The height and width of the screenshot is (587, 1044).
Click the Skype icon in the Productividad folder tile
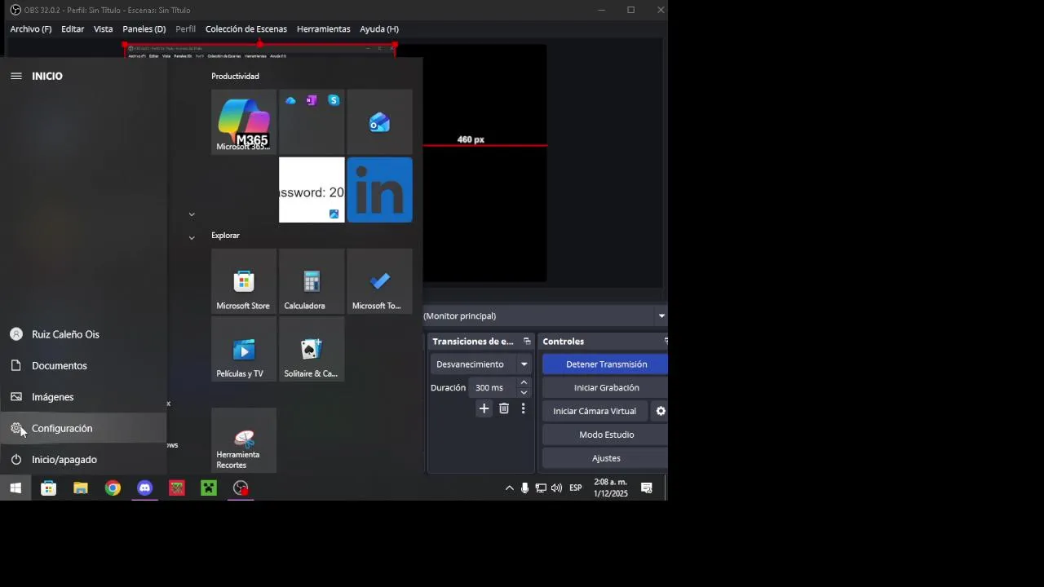coord(334,100)
